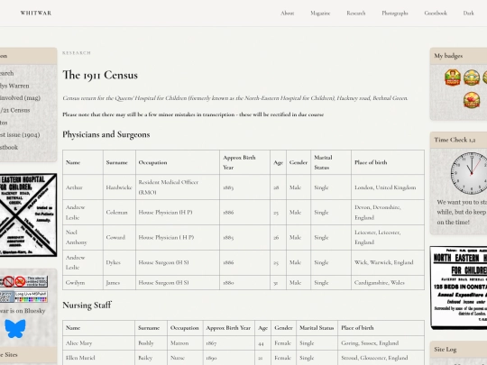Open the About page

[288, 13]
